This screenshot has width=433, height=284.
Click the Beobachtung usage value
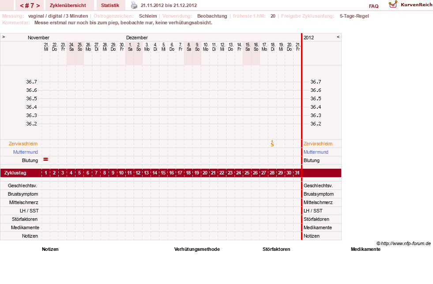coord(212,16)
